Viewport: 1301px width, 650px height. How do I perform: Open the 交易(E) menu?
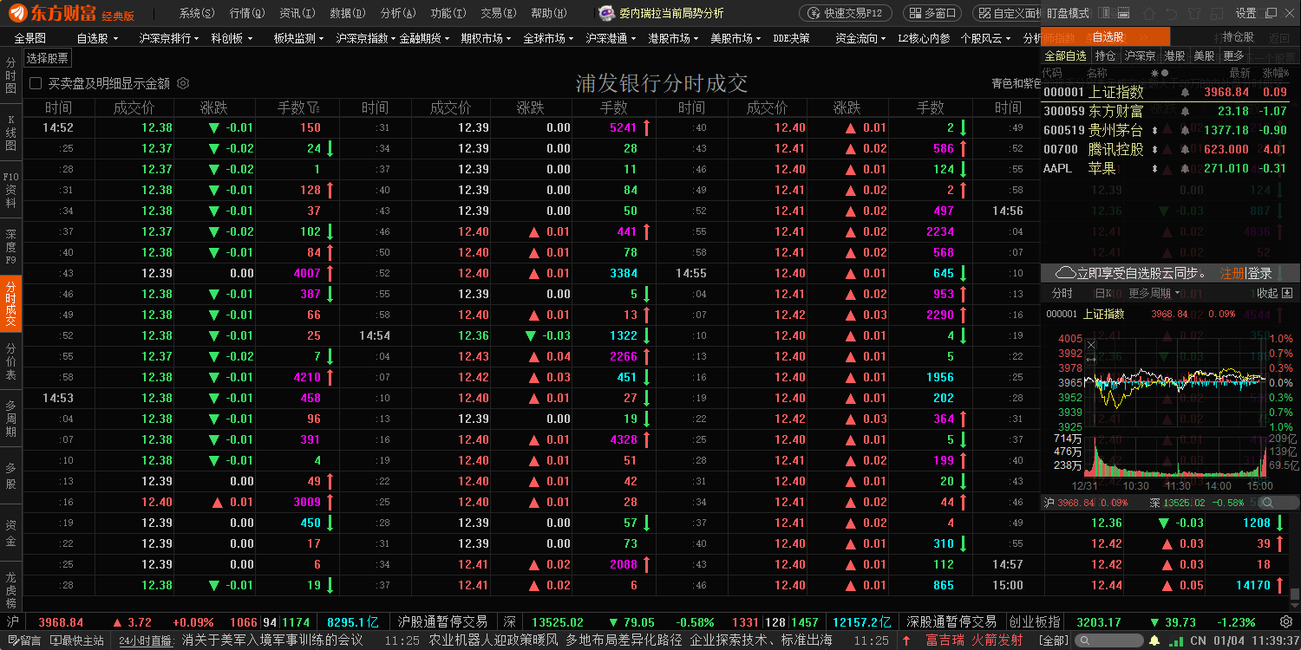point(498,13)
